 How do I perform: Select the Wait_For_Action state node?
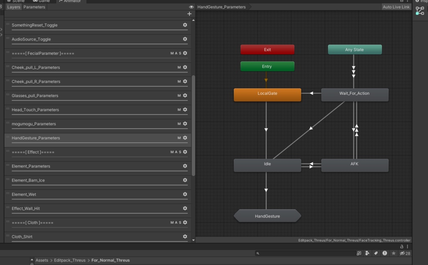[x=354, y=95]
